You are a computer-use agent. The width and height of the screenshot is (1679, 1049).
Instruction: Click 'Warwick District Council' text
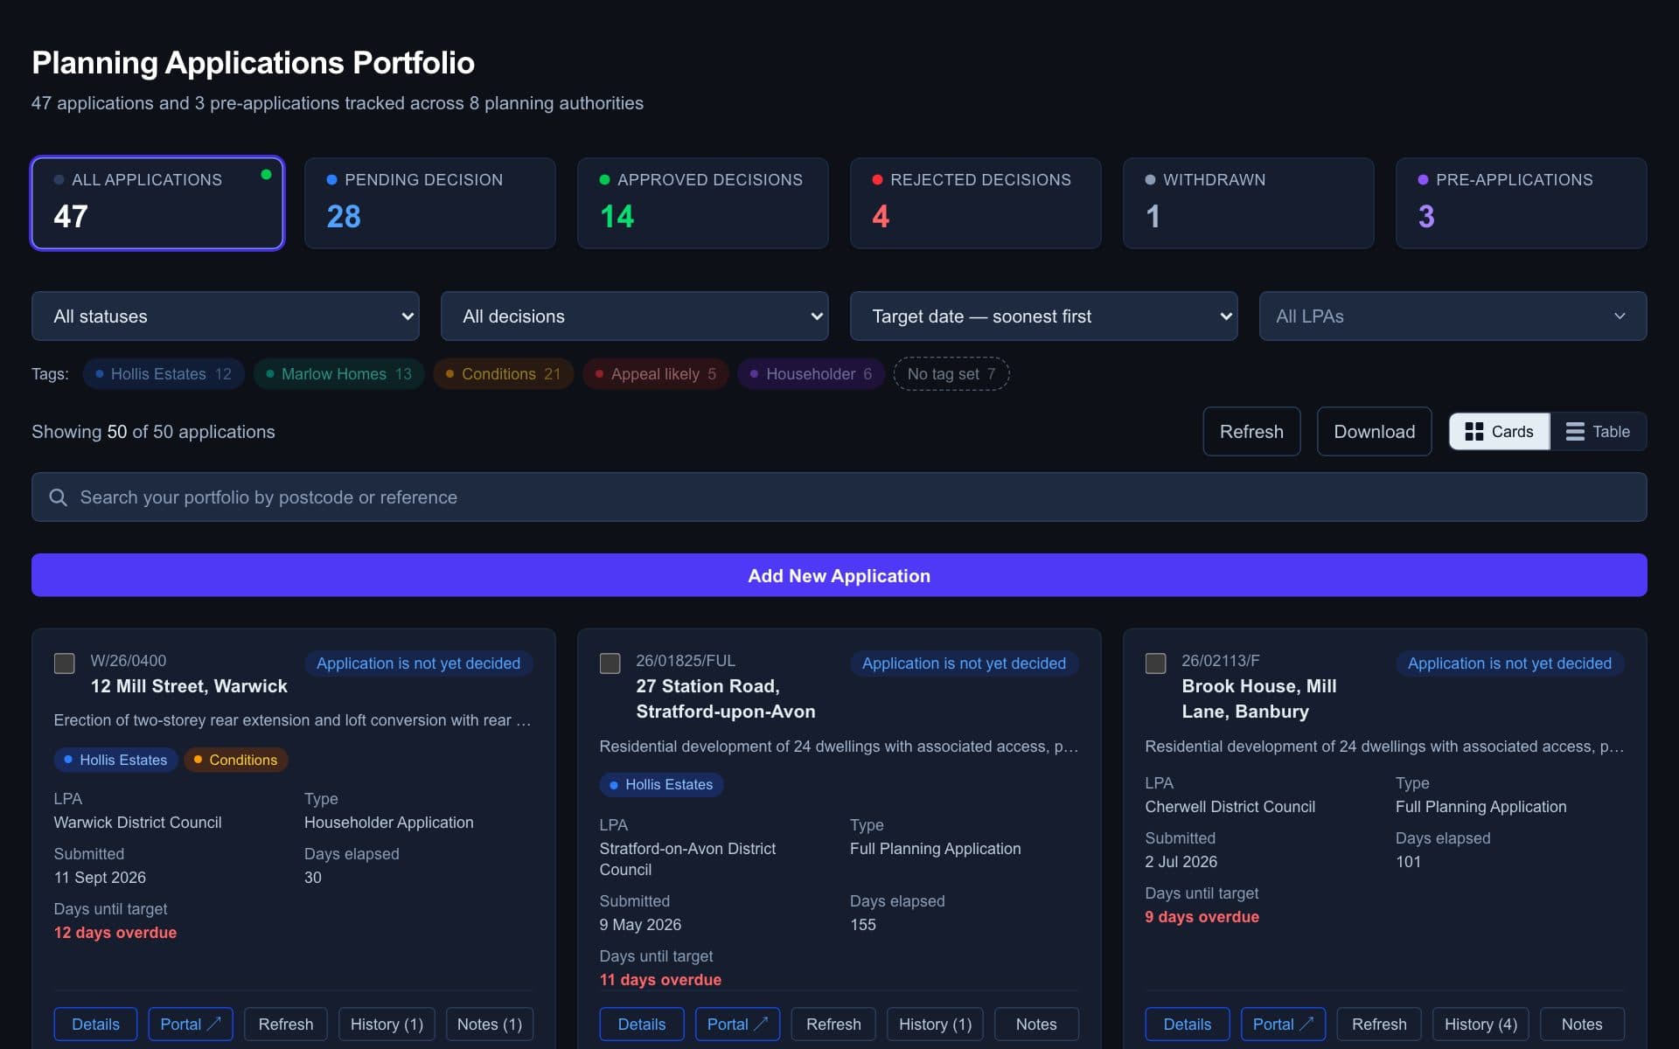pos(138,823)
